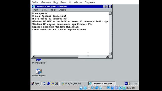The height and width of the screenshot is (91, 162).
Task: Open Notepad Правка menu
Action: tap(44, 10)
